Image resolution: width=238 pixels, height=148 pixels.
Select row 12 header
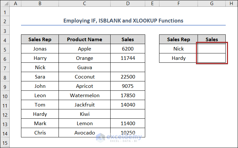pyautogui.click(x=5, y=114)
